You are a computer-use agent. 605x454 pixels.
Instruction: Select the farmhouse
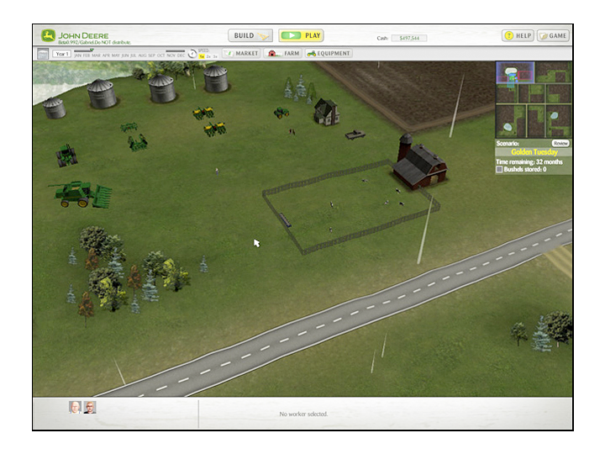[x=326, y=112]
